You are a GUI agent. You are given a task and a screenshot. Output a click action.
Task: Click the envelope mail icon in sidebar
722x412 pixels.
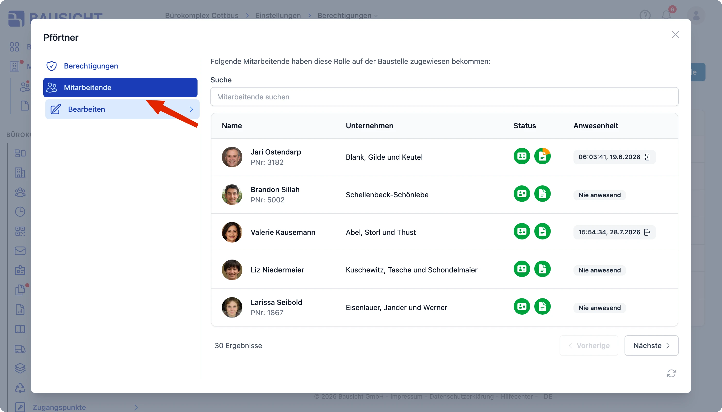click(20, 251)
